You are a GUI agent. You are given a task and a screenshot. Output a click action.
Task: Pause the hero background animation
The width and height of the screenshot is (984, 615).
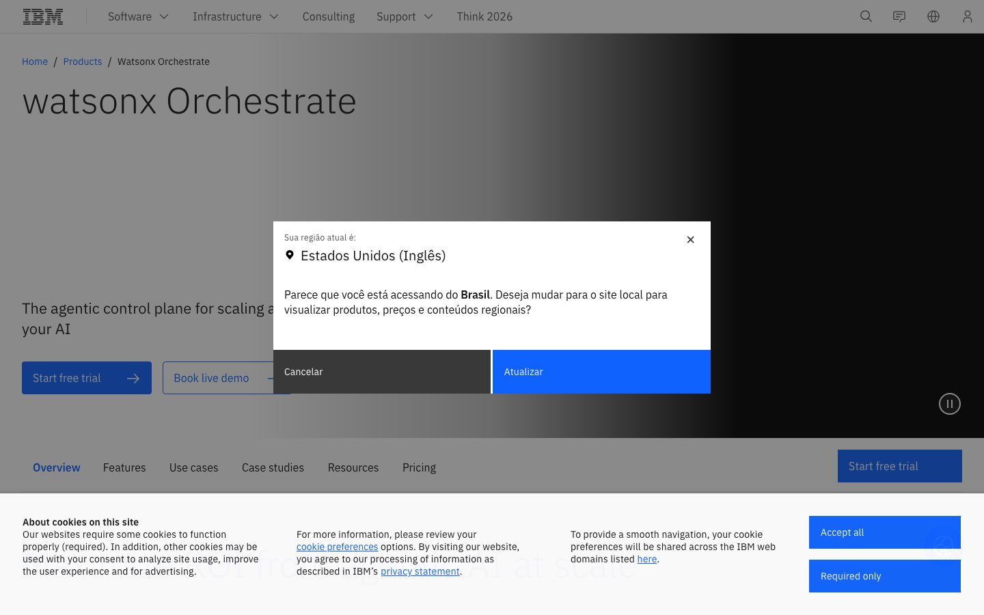click(950, 404)
